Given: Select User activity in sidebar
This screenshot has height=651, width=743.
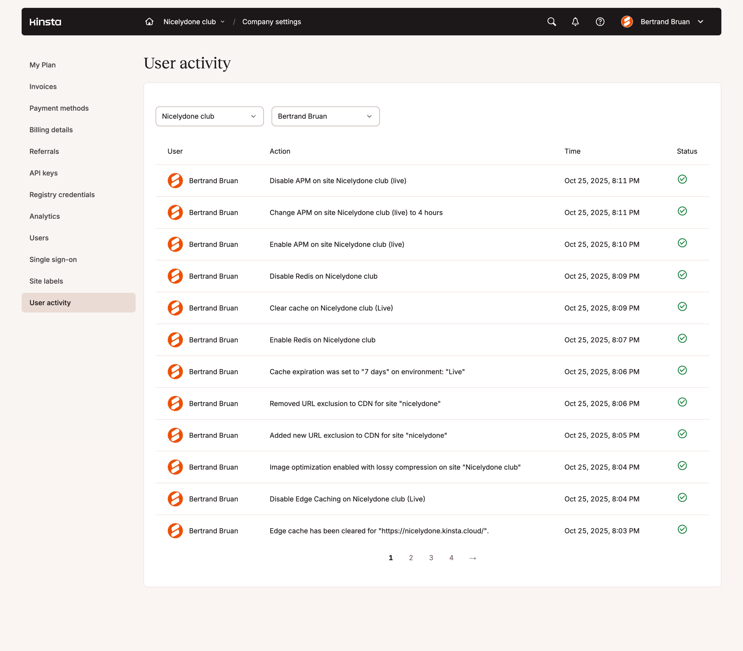Looking at the screenshot, I should click(x=78, y=303).
